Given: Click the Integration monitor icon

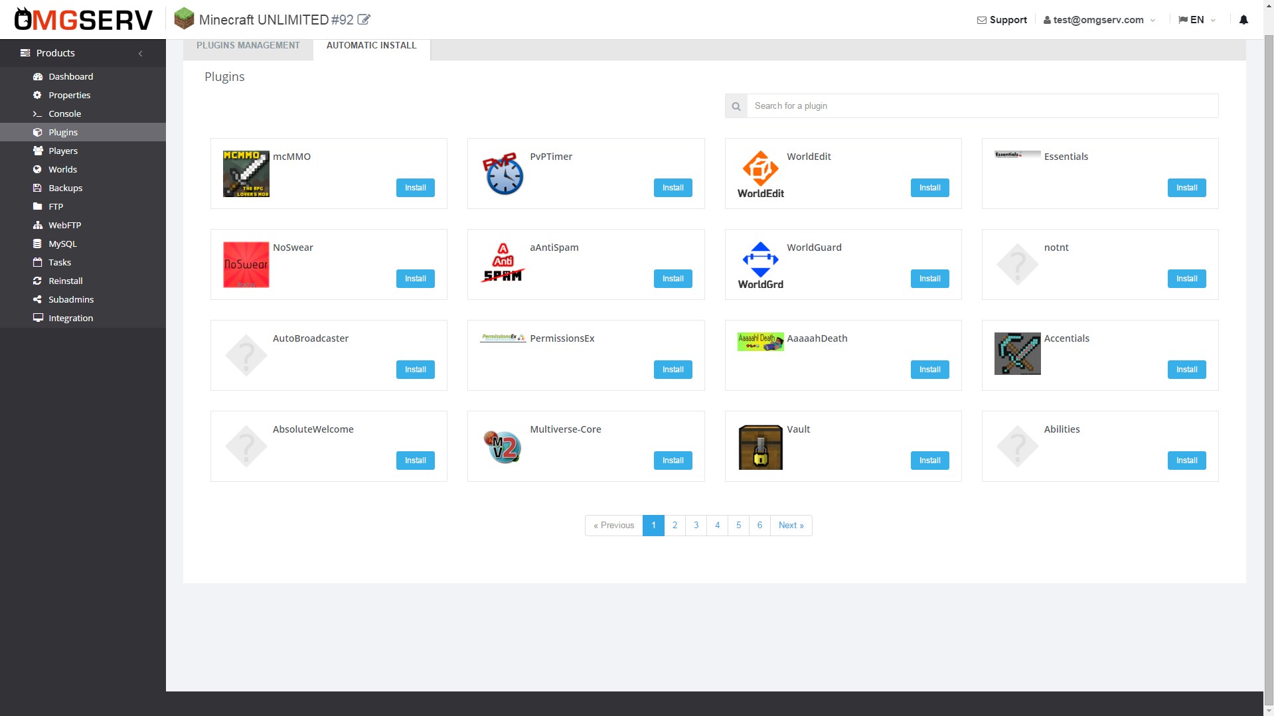Looking at the screenshot, I should 38,318.
